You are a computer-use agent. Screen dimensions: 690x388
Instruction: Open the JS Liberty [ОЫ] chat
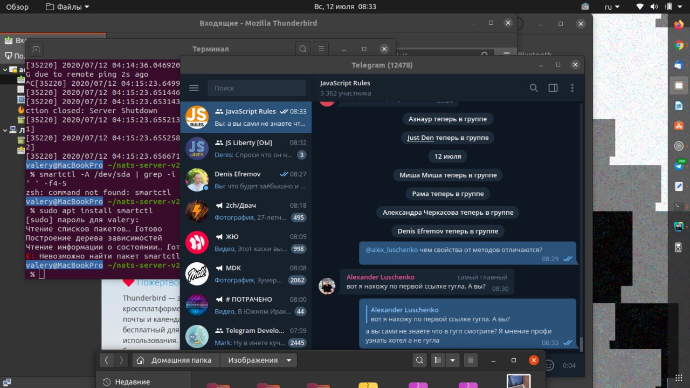(246, 148)
